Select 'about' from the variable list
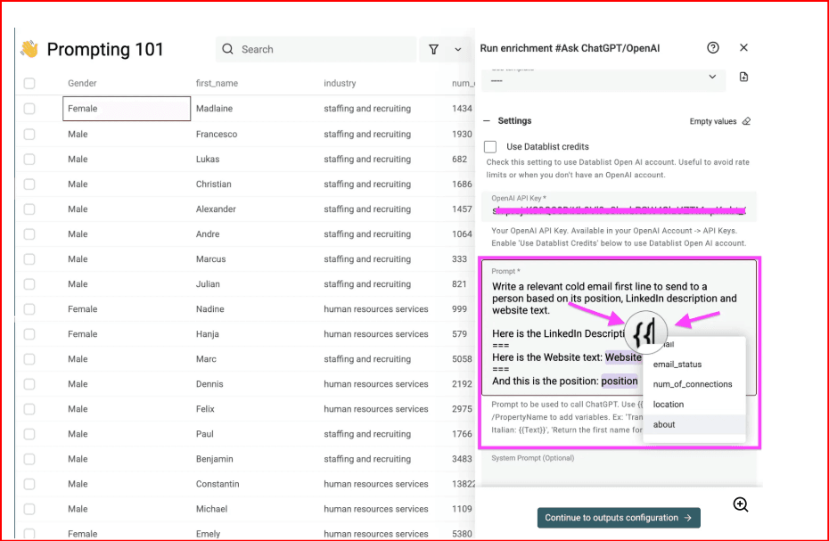The height and width of the screenshot is (541, 829). click(x=664, y=425)
